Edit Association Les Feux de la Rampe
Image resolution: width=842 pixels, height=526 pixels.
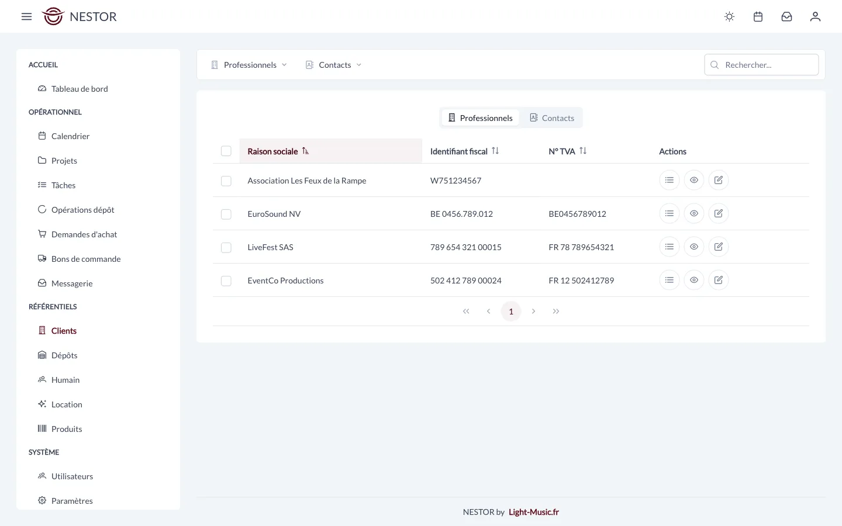(x=719, y=180)
